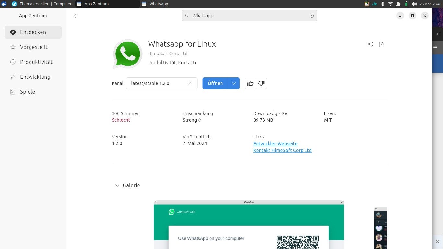
Task: Click the 300 Stimmen label
Action: pos(126,113)
